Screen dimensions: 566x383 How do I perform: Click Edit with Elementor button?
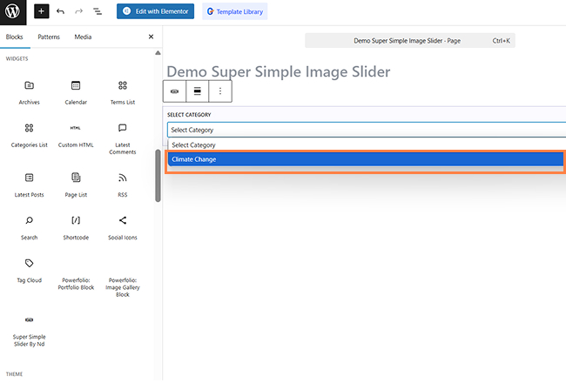[155, 12]
